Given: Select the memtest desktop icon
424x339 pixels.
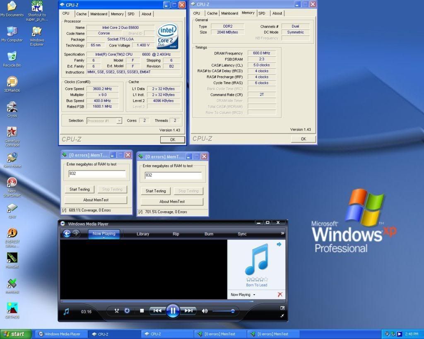Looking at the screenshot, I should (12, 286).
